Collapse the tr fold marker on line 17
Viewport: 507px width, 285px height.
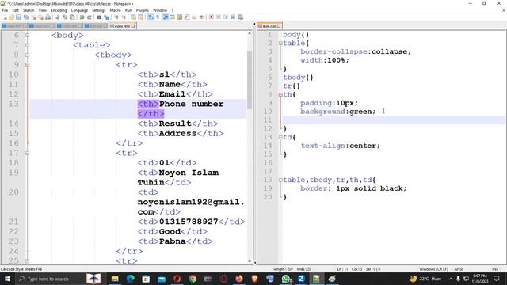28,153
